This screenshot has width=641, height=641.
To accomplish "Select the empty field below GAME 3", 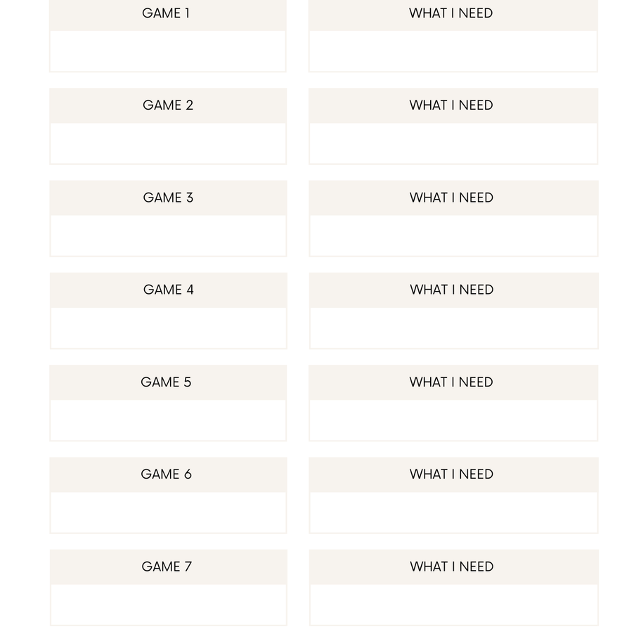I will (167, 235).
